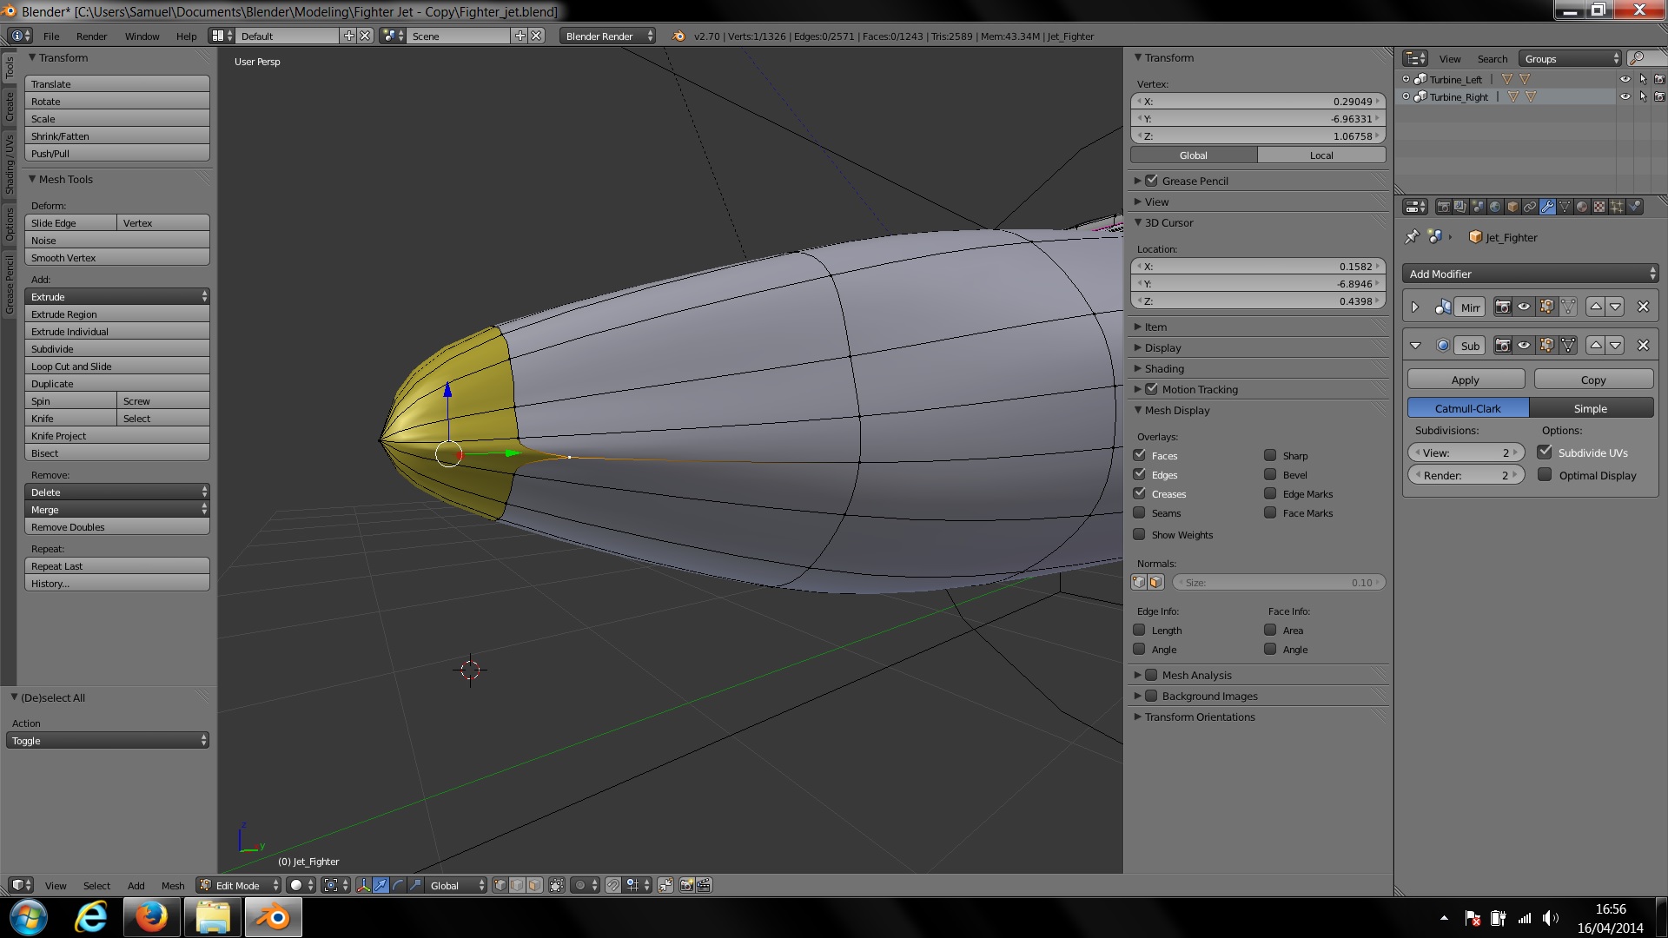
Task: Open the File menu
Action: 51,36
